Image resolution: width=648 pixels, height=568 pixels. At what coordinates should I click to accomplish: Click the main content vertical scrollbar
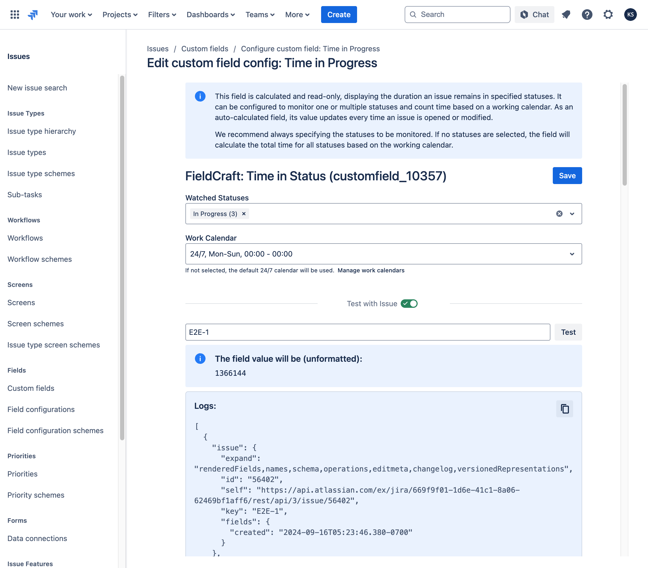click(624, 135)
